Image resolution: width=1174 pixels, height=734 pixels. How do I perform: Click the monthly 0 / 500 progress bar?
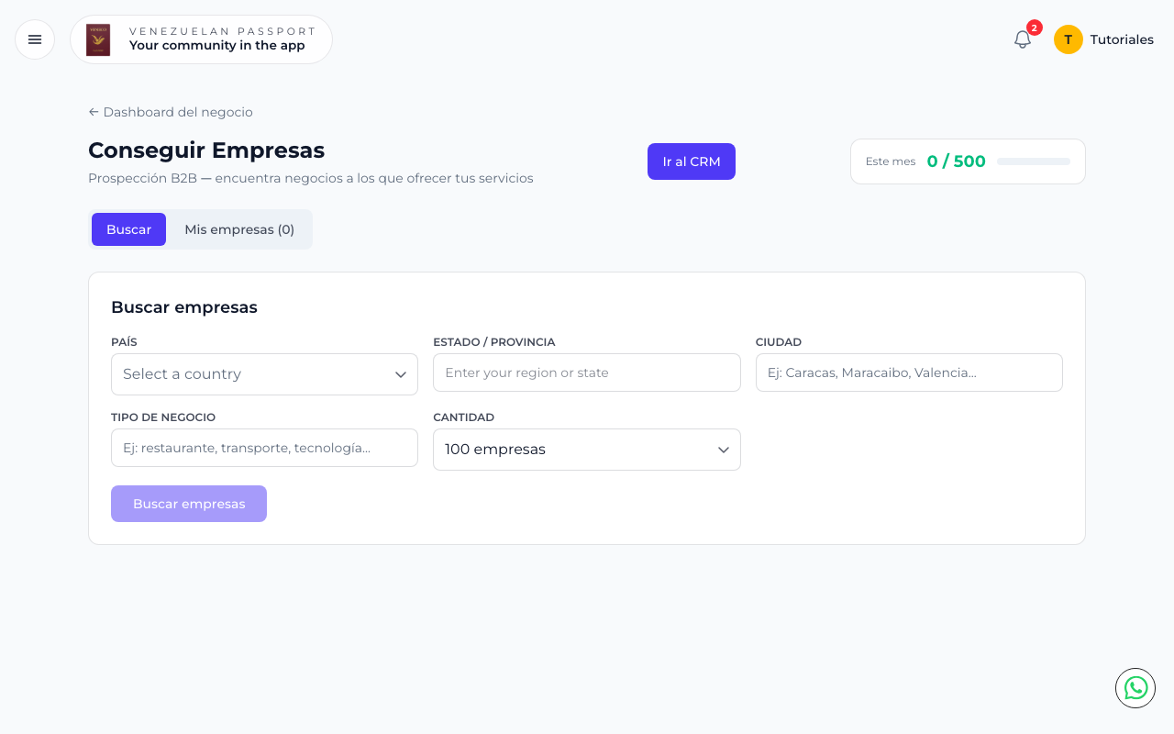tap(1034, 161)
